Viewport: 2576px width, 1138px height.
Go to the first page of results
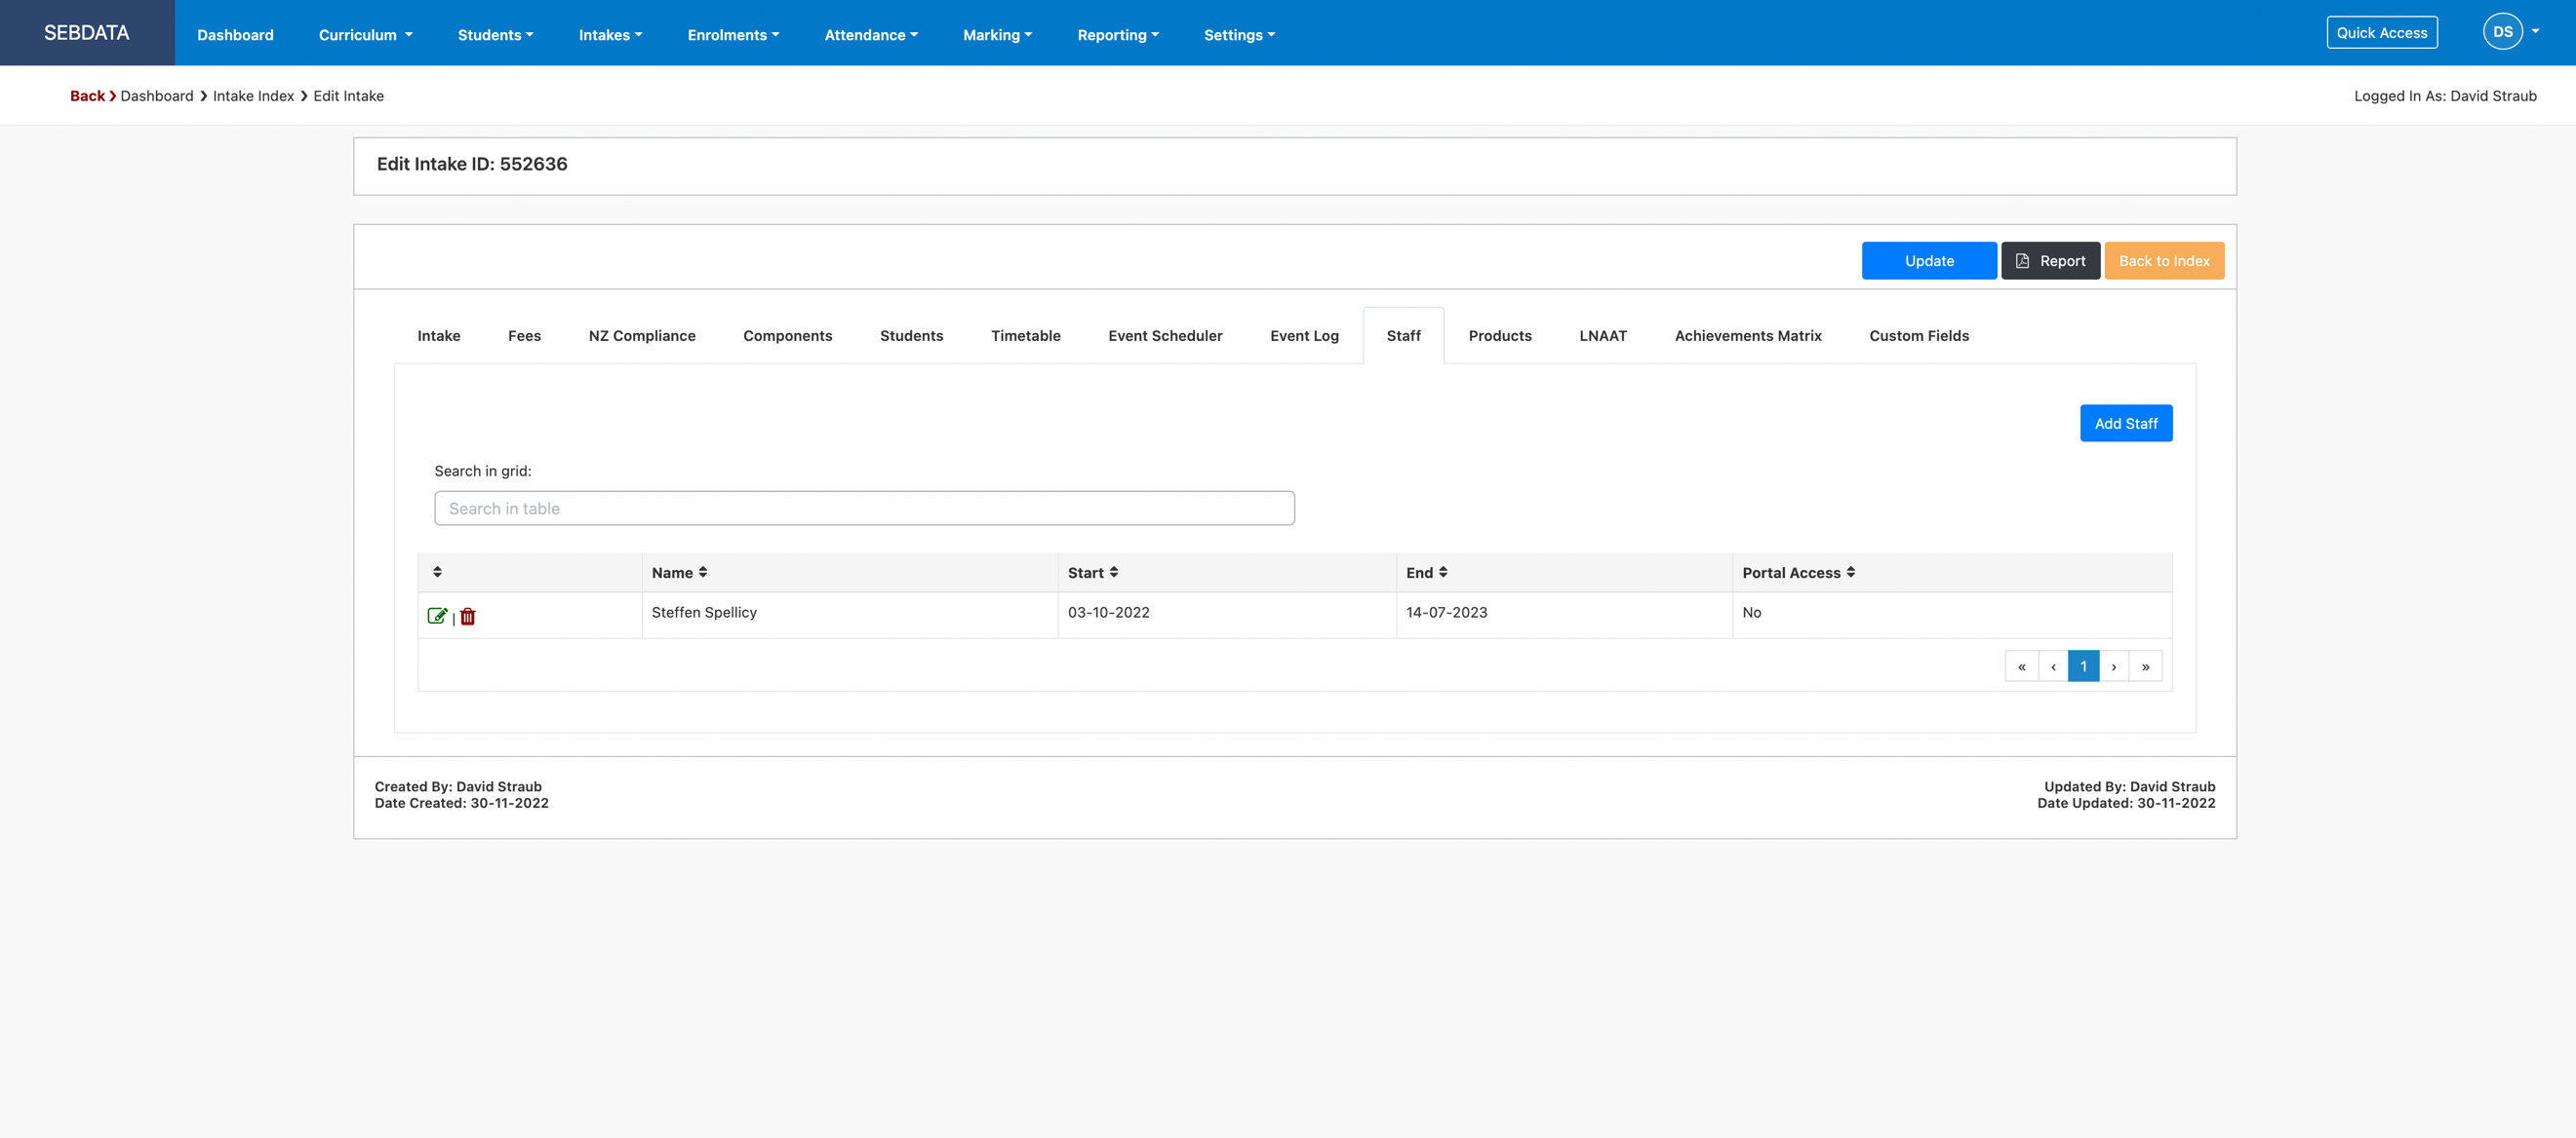tap(2021, 666)
